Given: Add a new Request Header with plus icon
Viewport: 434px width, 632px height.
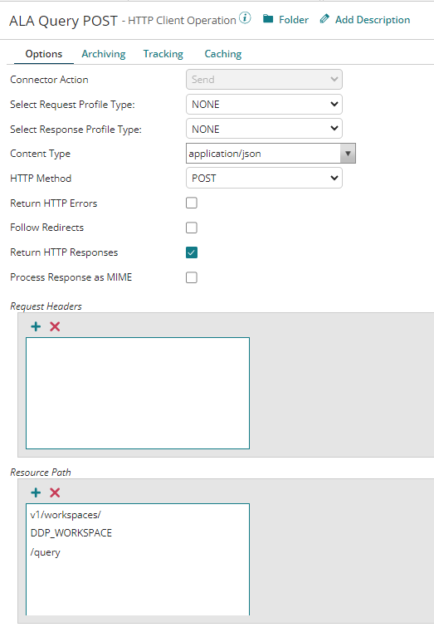Looking at the screenshot, I should pyautogui.click(x=36, y=326).
